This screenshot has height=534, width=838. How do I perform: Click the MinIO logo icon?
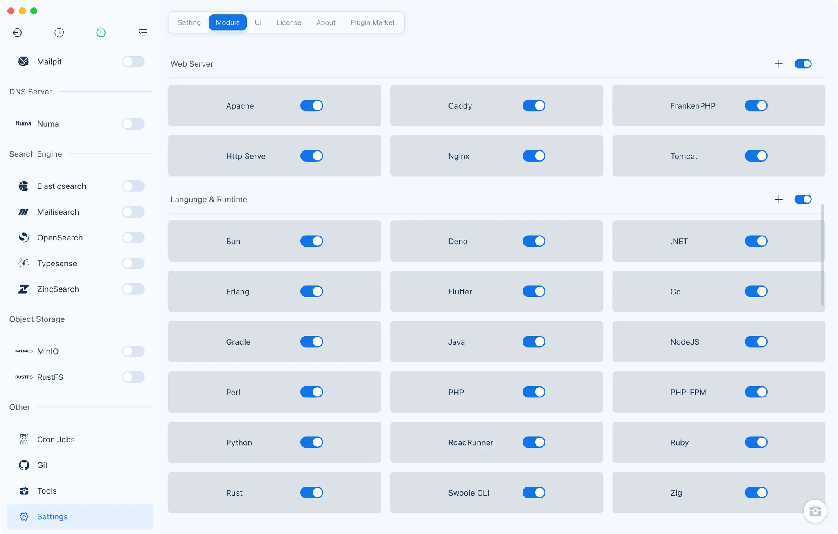click(24, 351)
